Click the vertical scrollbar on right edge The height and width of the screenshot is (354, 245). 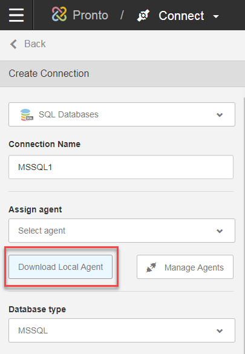pyautogui.click(x=244, y=226)
